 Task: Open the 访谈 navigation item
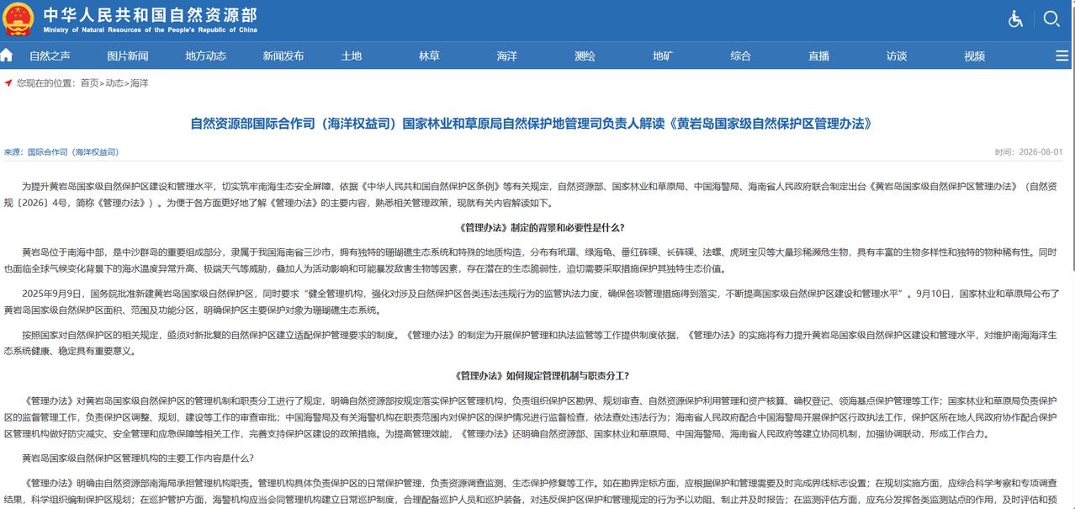897,56
